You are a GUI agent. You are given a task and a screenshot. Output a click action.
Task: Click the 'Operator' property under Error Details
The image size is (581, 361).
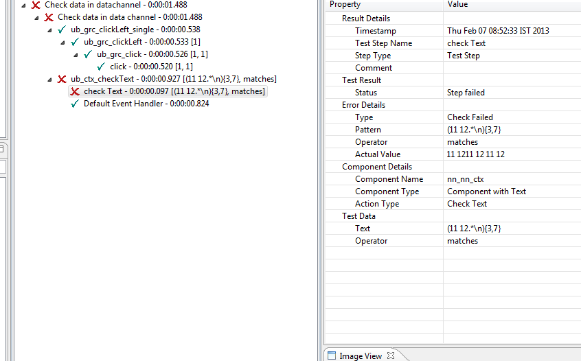tap(371, 142)
